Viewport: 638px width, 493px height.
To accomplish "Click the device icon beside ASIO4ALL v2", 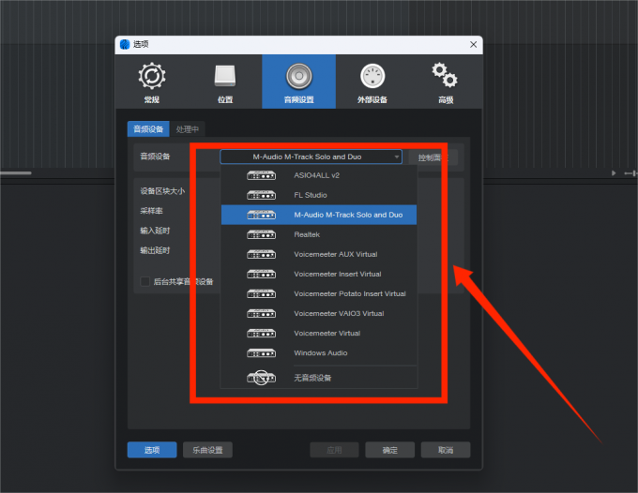I will click(x=261, y=175).
